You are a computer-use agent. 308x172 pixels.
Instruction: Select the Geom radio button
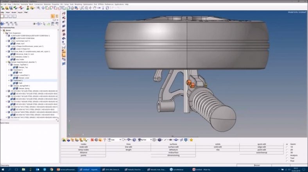pyautogui.click(x=287, y=144)
